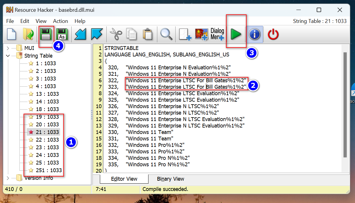Viewport: 355px width, 203px height.
Task: Click string 326 Enterprise N LTSC line
Action: coord(163,106)
